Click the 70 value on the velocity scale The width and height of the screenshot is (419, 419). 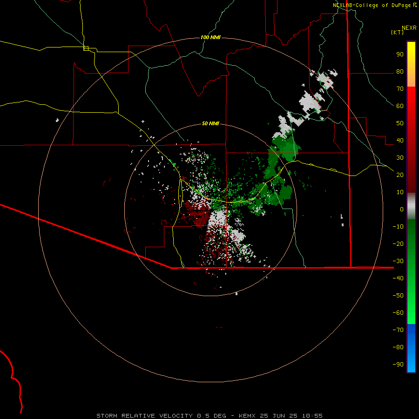[x=400, y=89]
